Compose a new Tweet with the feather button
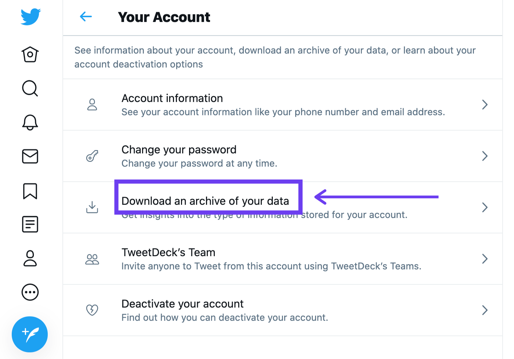This screenshot has width=514, height=359. [x=30, y=334]
